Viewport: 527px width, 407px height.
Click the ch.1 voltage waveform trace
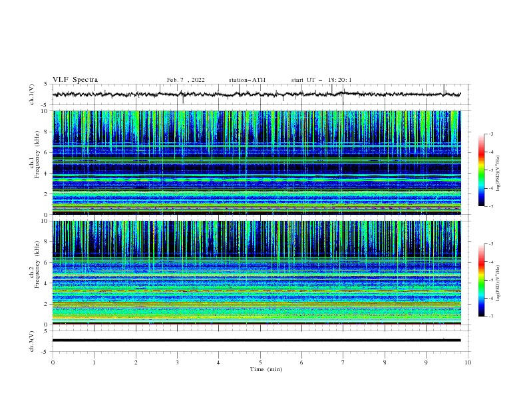[x=256, y=94]
